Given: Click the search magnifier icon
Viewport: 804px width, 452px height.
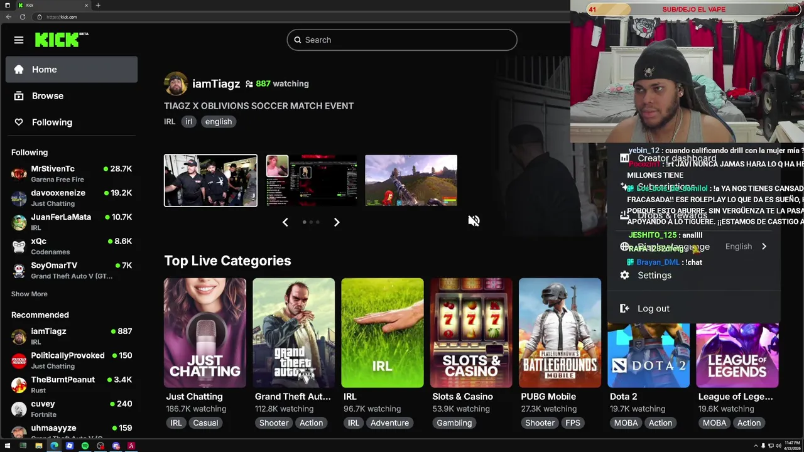Looking at the screenshot, I should coord(298,40).
